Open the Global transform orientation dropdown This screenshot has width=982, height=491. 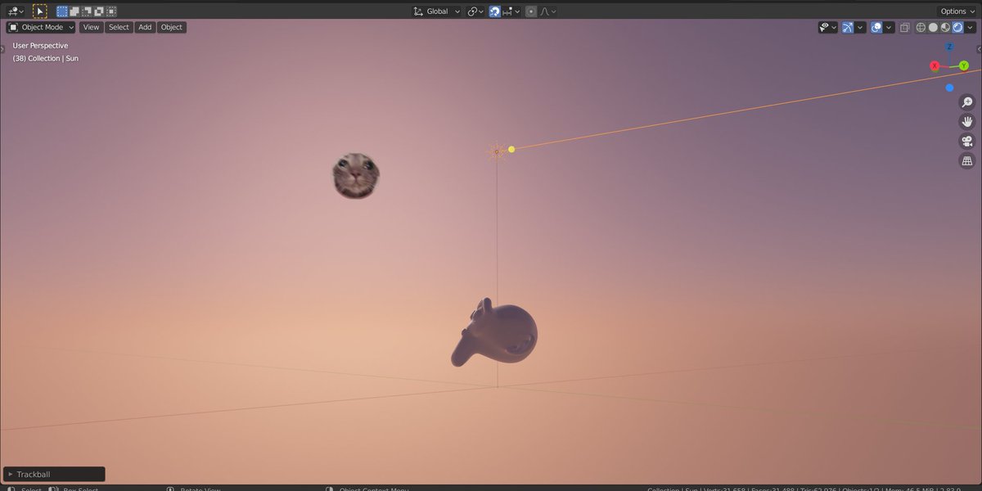point(437,11)
